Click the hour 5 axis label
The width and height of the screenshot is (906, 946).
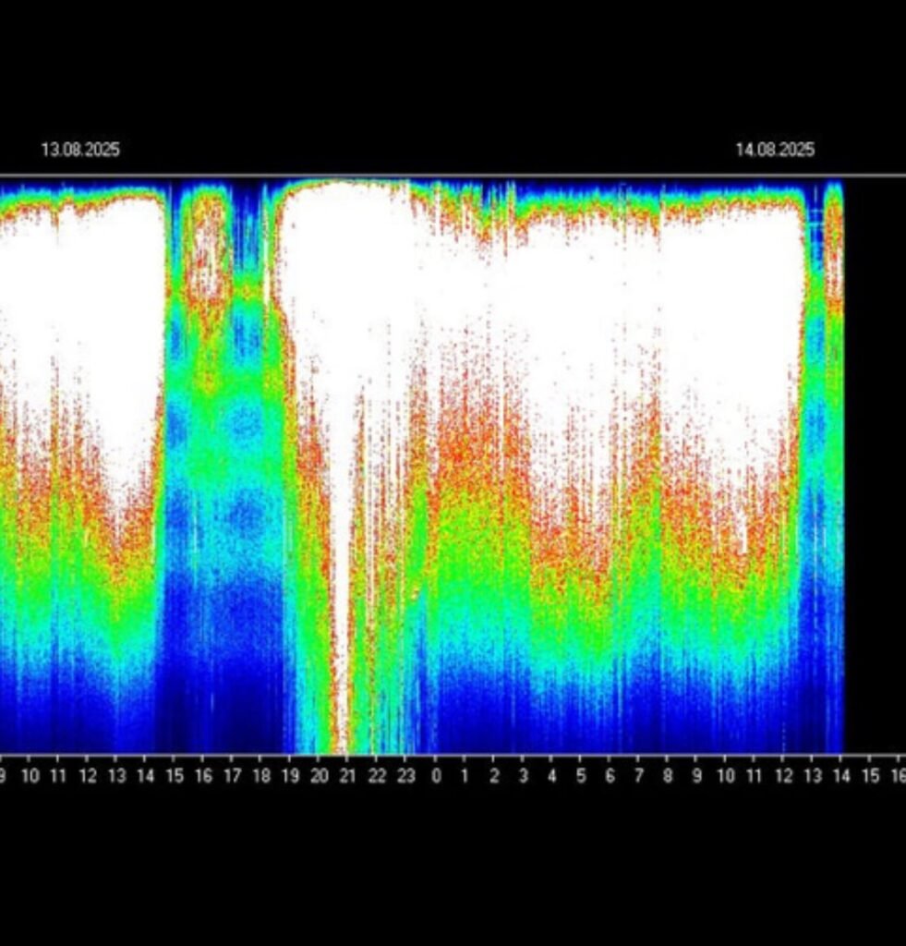coord(580,776)
